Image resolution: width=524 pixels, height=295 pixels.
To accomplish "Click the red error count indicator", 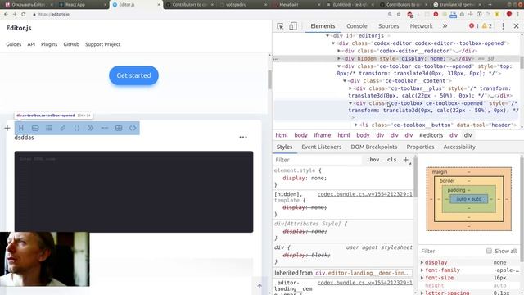I will point(474,25).
